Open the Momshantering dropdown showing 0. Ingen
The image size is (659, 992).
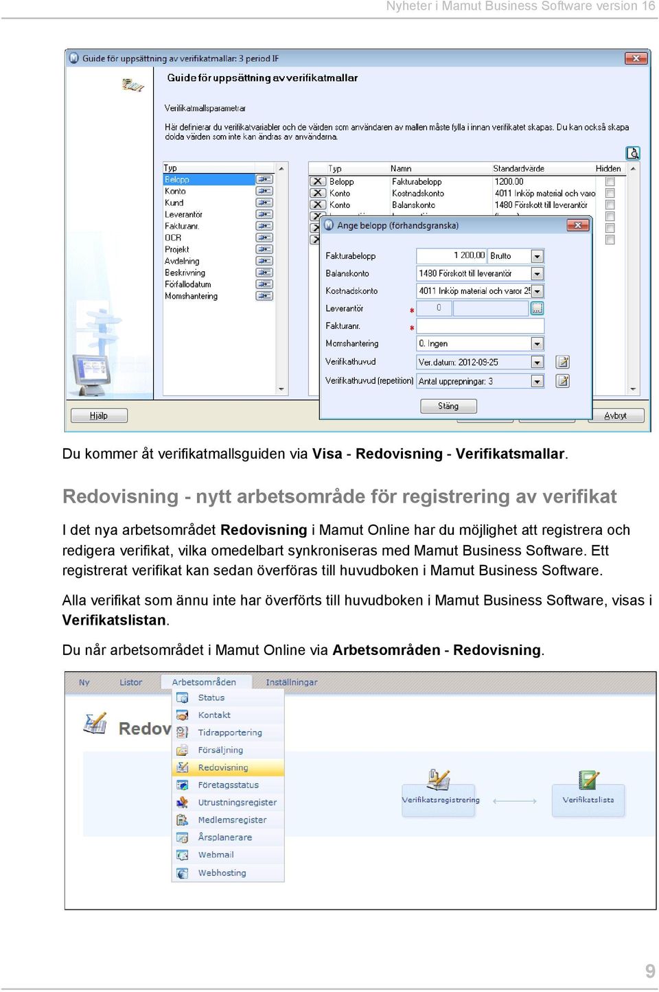537,344
